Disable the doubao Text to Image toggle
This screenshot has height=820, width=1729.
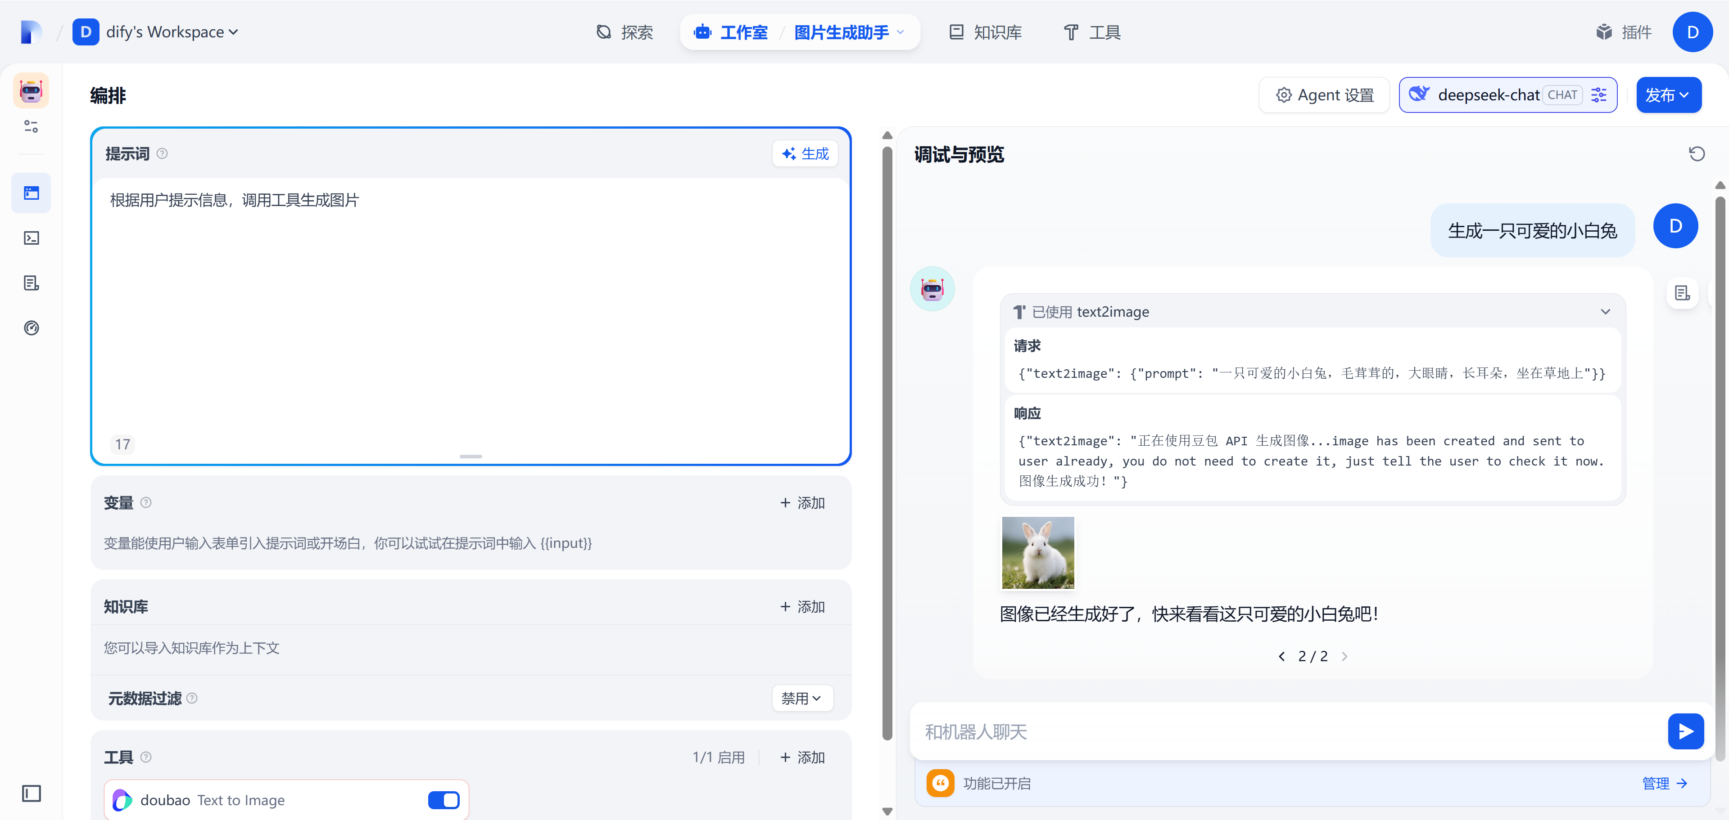click(443, 800)
